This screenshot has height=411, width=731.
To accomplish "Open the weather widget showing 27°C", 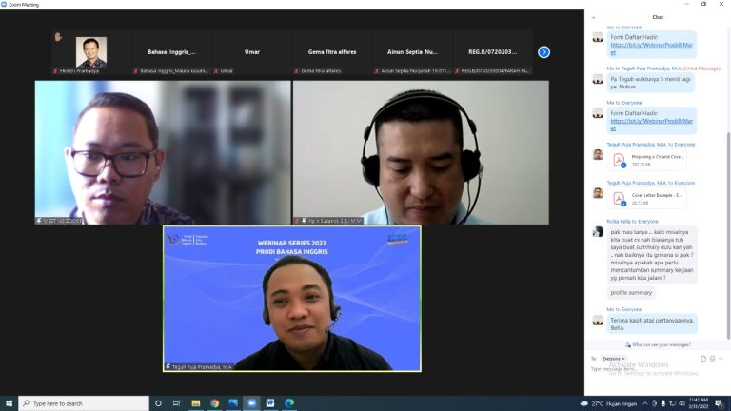I will 608,403.
